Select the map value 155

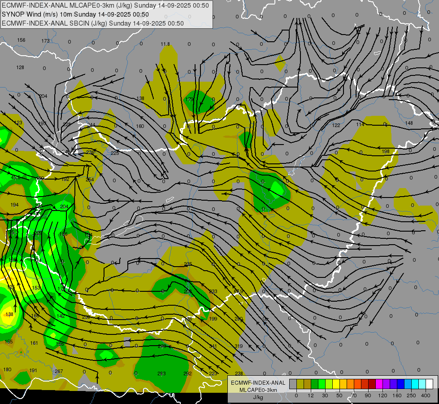pos(9,342)
